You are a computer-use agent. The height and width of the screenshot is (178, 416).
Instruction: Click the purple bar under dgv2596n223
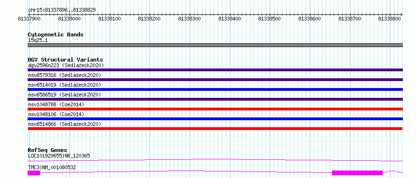pyautogui.click(x=215, y=70)
